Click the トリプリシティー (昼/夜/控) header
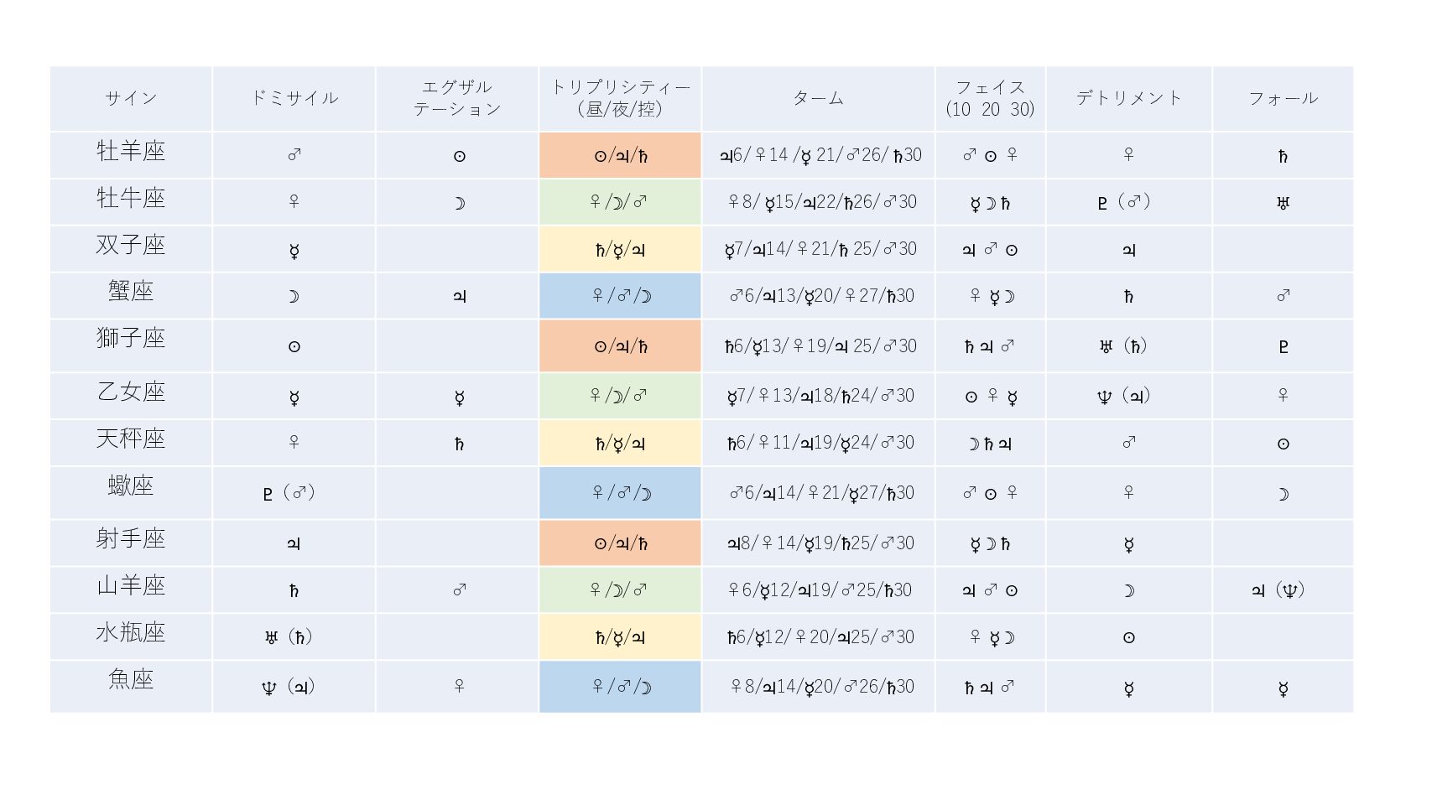The height and width of the screenshot is (805, 1432). 620,98
